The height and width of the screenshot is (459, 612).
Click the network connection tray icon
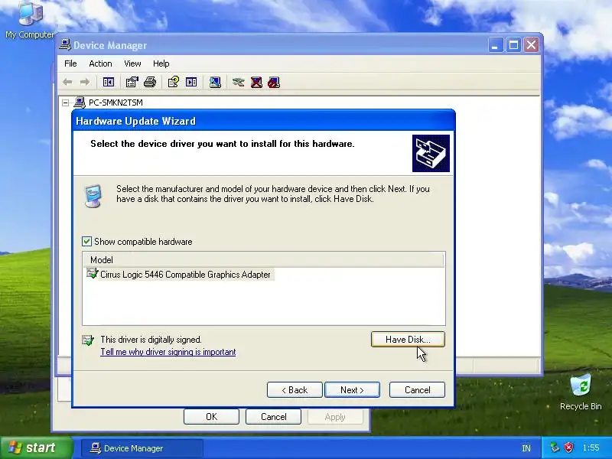tap(554, 448)
